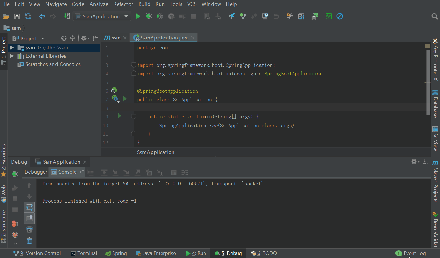Open the Event Log
Viewport: 440px width, 258px height.
411,253
